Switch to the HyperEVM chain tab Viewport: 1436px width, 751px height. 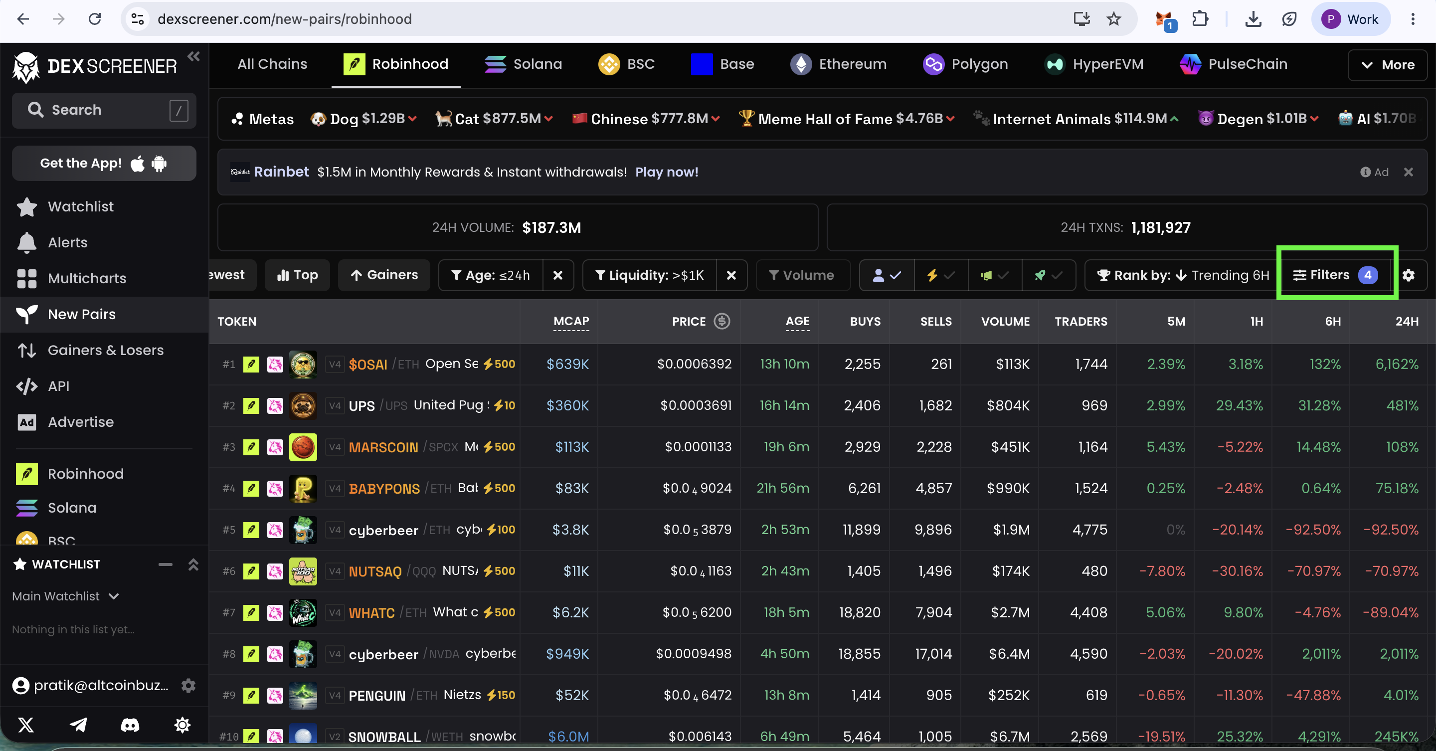pyautogui.click(x=1094, y=65)
